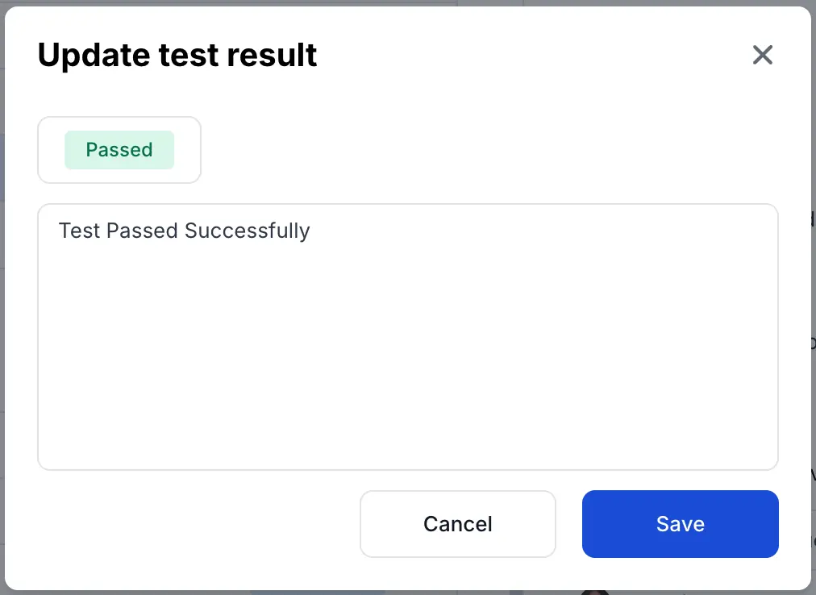Click the blue Save button
The height and width of the screenshot is (595, 816).
680,524
